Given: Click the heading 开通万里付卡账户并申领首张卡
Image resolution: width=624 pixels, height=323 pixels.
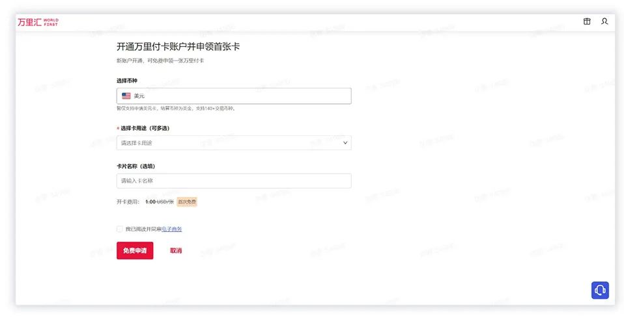Looking at the screenshot, I should tap(178, 47).
